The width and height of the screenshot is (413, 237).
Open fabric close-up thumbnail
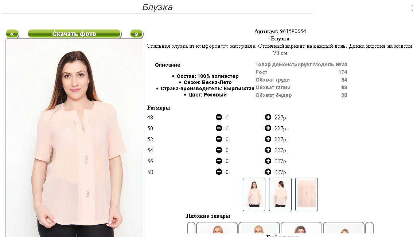(307, 194)
